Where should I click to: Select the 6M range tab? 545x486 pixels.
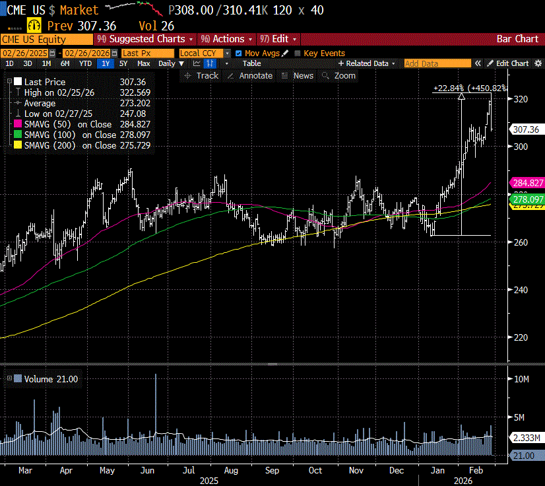tap(65, 63)
